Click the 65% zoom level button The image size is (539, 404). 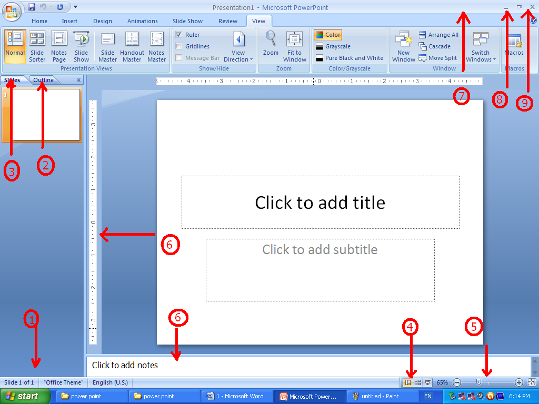(x=442, y=382)
